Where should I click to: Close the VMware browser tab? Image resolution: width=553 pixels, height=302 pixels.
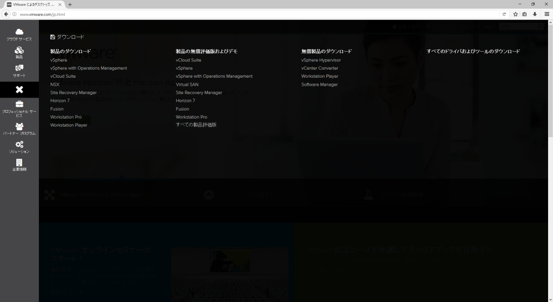click(x=59, y=4)
